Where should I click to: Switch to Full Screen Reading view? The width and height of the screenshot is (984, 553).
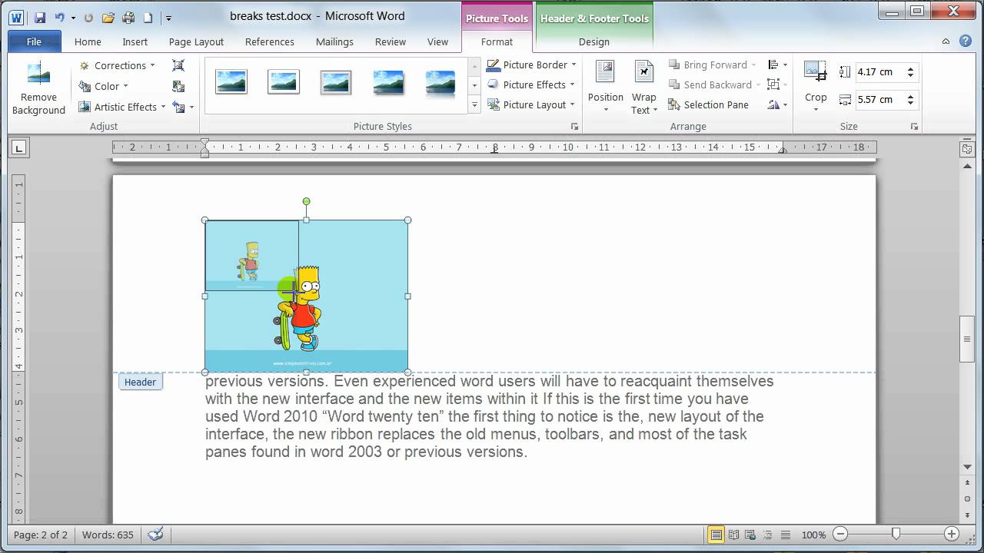click(733, 535)
